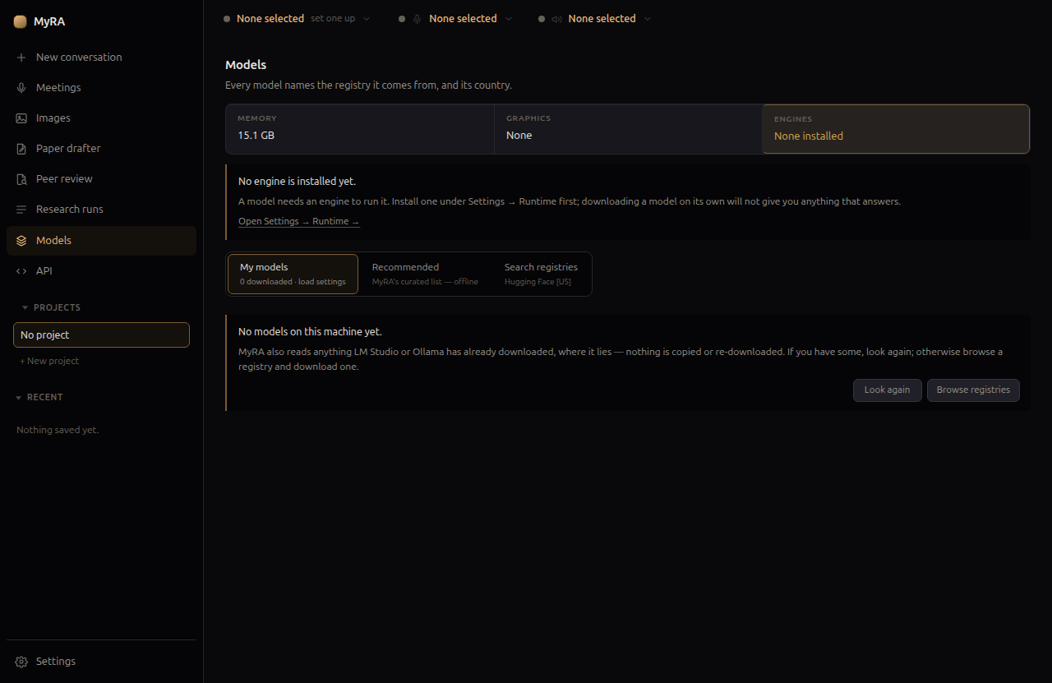
Task: Open the Paper drafter page
Action: [x=101, y=149]
